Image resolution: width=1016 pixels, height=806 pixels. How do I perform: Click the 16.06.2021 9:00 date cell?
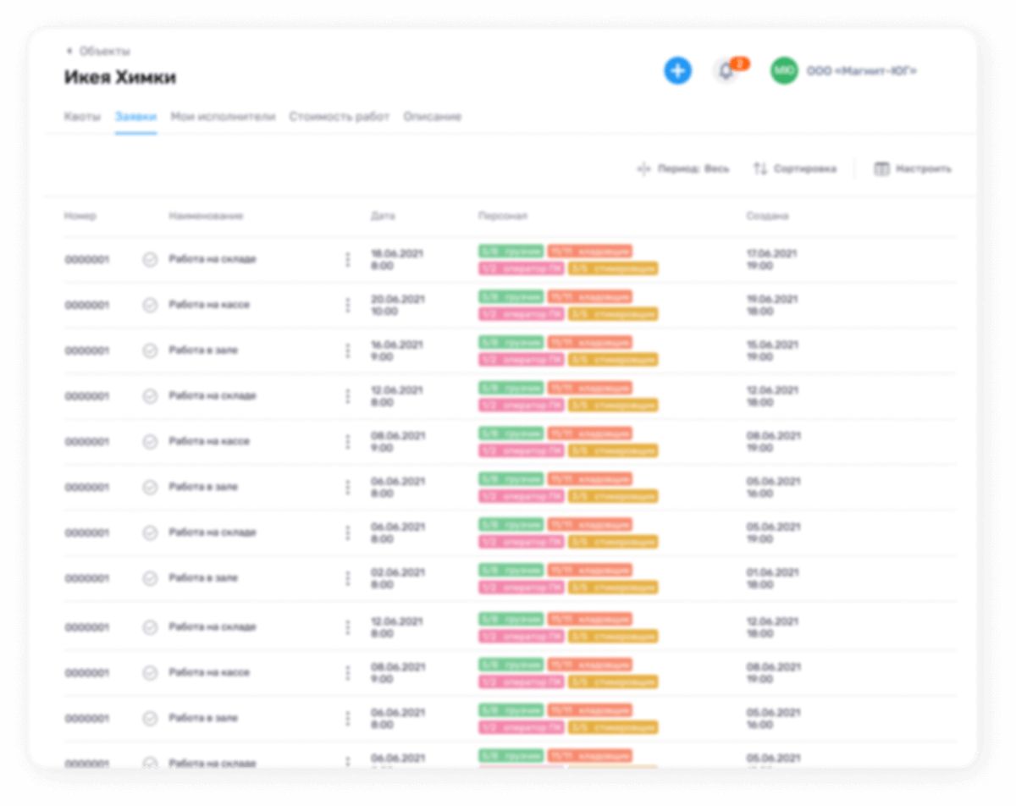pyautogui.click(x=397, y=351)
